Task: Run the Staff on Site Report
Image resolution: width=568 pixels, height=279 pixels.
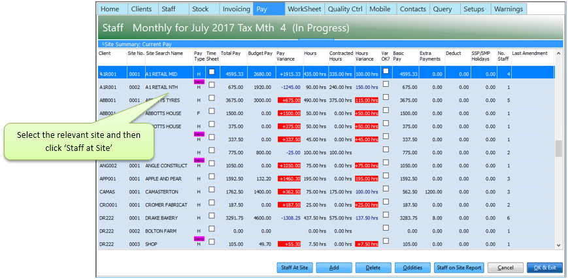Action: (x=459, y=268)
